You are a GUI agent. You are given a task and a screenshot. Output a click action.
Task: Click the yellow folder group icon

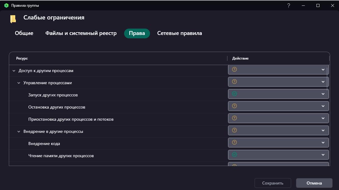point(13,19)
